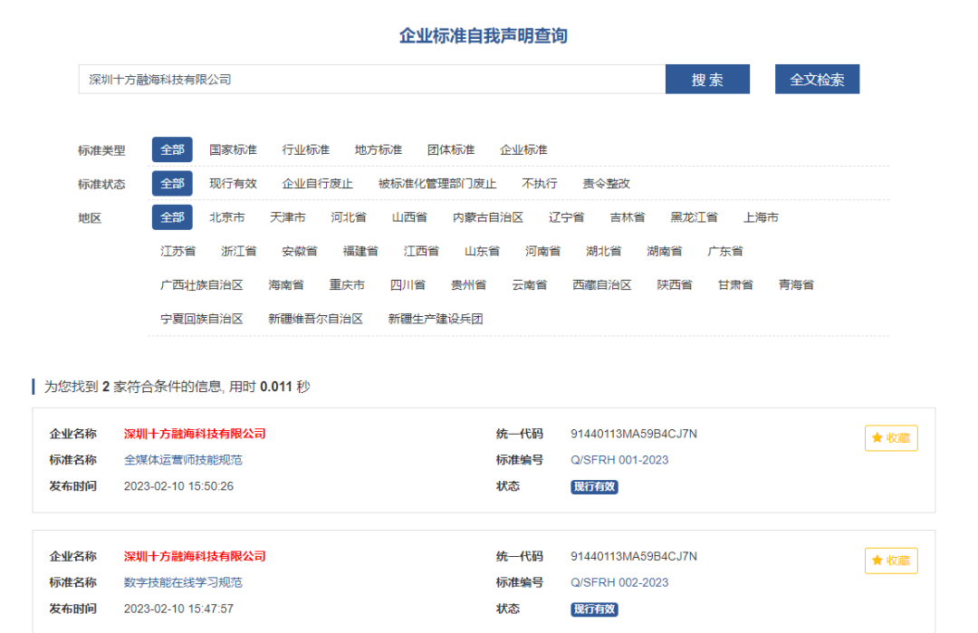Choose 山西省 region filter
This screenshot has width=978, height=633.
click(409, 217)
